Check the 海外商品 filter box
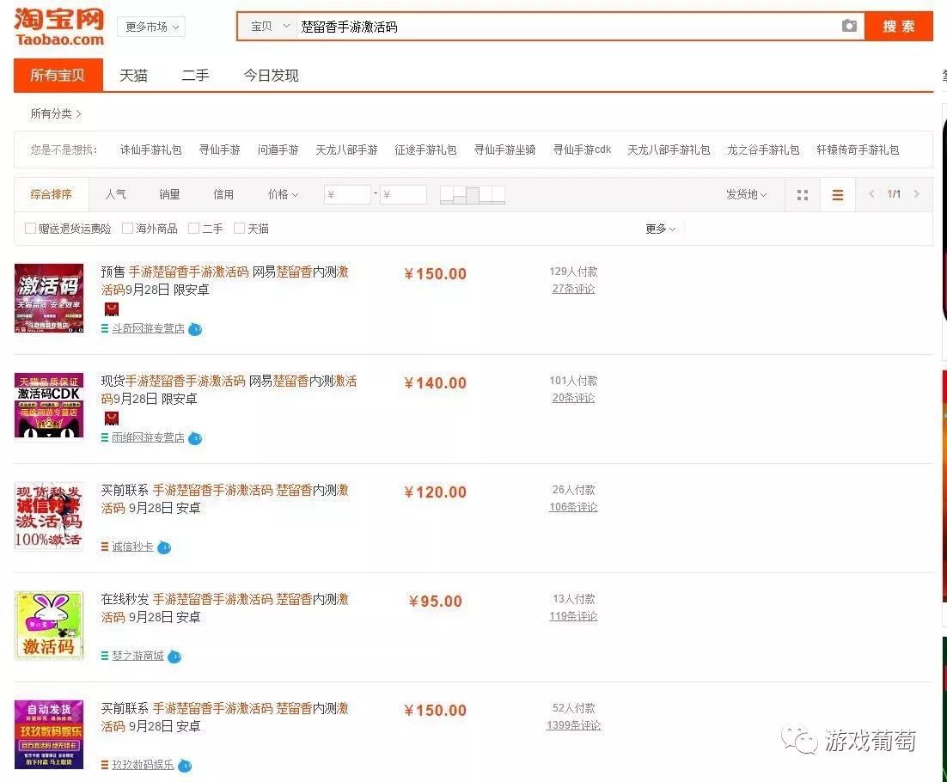This screenshot has height=782, width=947. (x=125, y=228)
